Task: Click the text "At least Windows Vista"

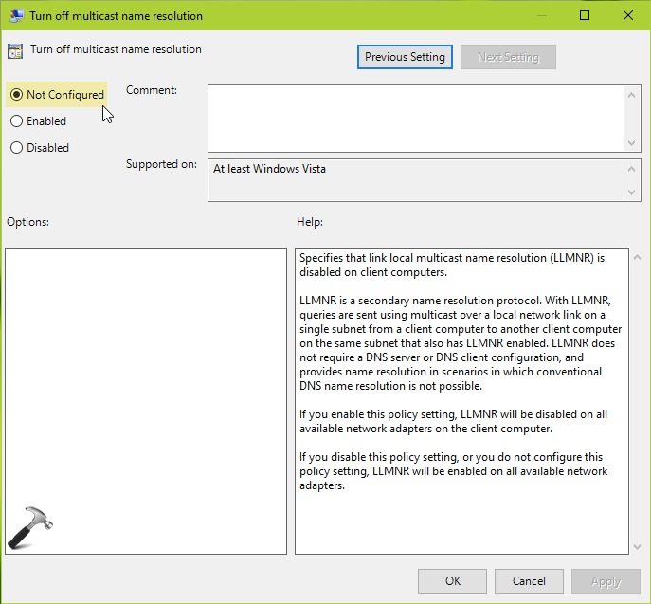Action: coord(269,169)
